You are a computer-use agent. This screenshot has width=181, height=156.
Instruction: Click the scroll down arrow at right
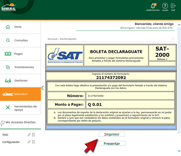[179, 151]
